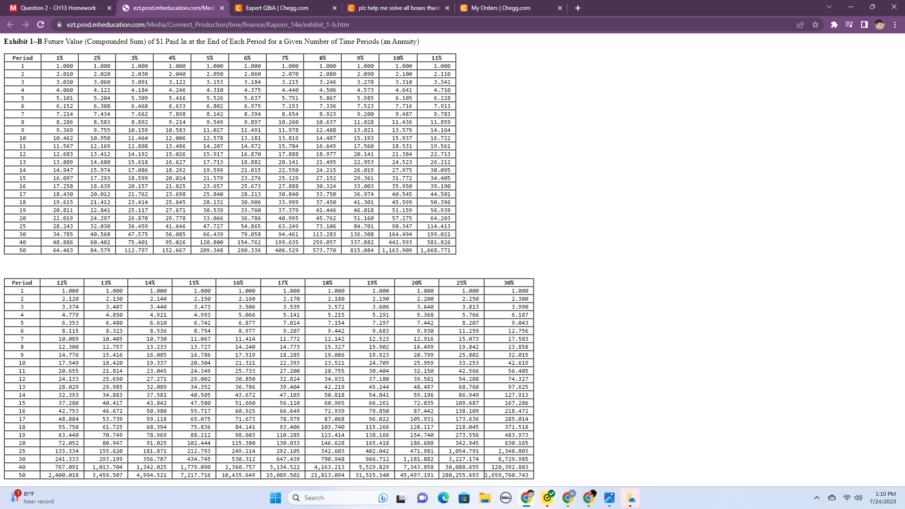Open Task View on the taskbar
The height and width of the screenshot is (509, 905).
(401, 498)
